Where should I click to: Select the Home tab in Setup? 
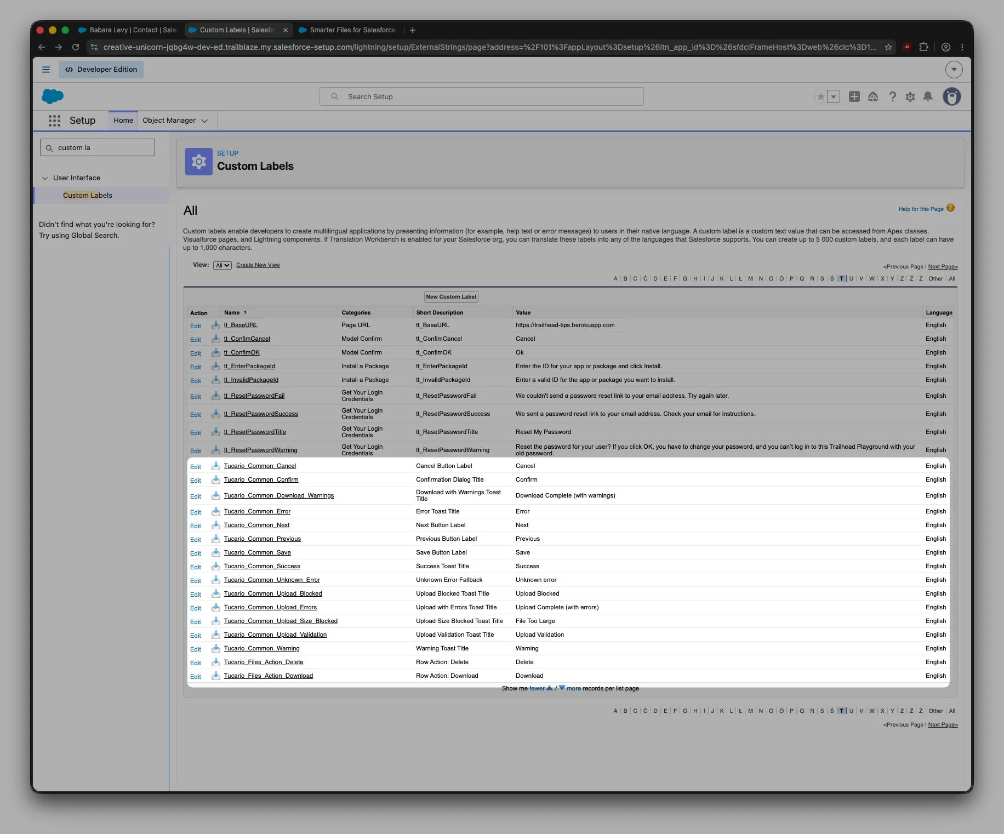coord(123,121)
